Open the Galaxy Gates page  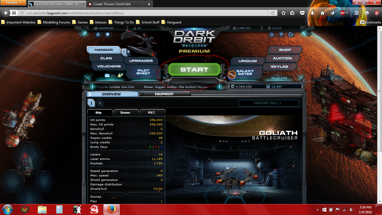point(244,72)
